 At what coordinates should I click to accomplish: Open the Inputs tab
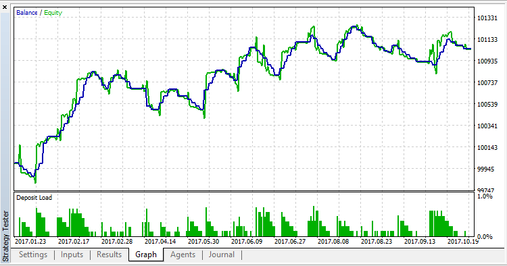[x=72, y=255]
